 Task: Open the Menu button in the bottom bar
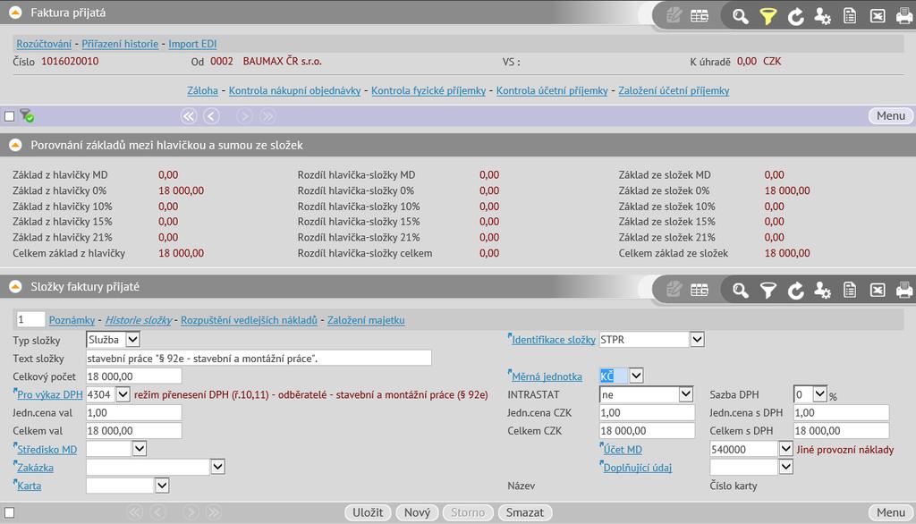[x=890, y=512]
